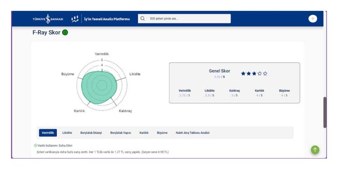Open Nakit Akış Tablosu Analizi tab
Image resolution: width=338 pixels, height=169 pixels.
(192, 133)
